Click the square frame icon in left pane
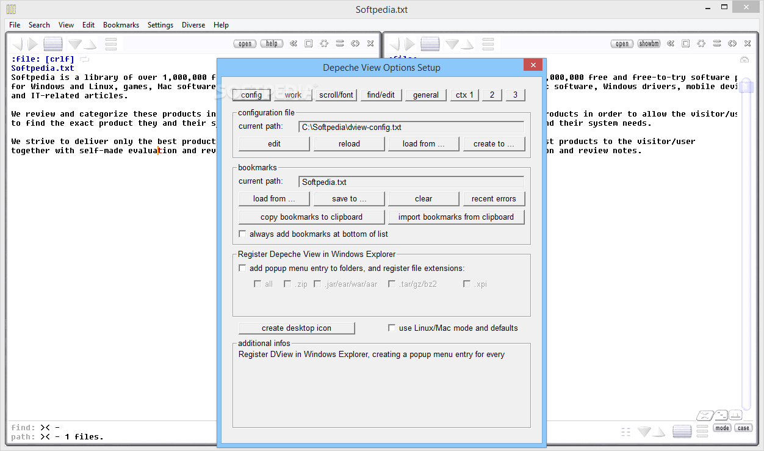Screen dimensions: 764x451 309,43
